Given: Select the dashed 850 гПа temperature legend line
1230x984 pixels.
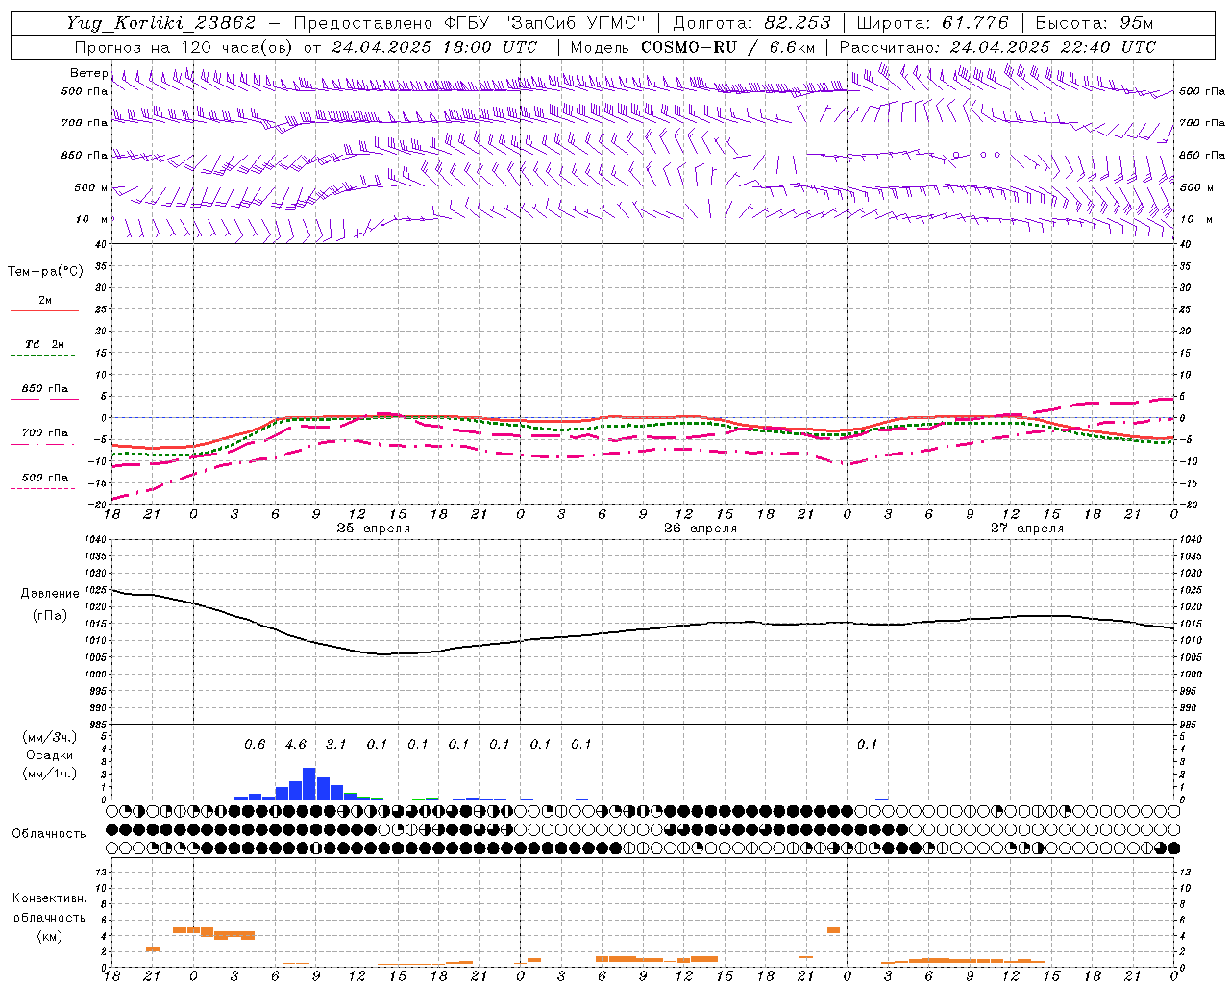Looking at the screenshot, I should click(44, 399).
